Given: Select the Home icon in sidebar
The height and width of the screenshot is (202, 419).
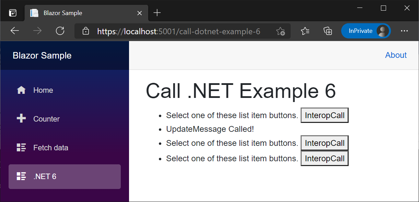Looking at the screenshot, I should (x=21, y=90).
